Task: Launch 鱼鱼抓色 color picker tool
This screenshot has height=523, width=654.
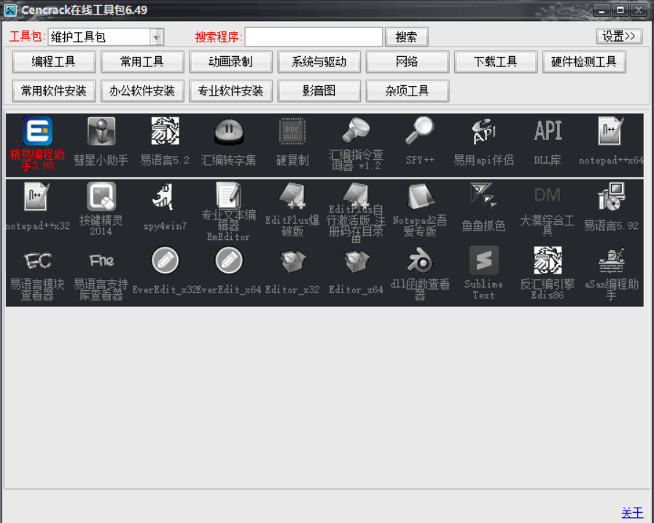Action: pos(484,195)
